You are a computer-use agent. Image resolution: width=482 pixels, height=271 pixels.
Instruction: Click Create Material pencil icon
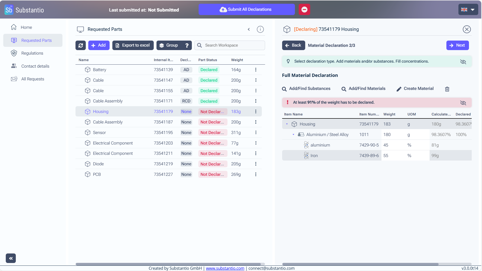pos(399,89)
